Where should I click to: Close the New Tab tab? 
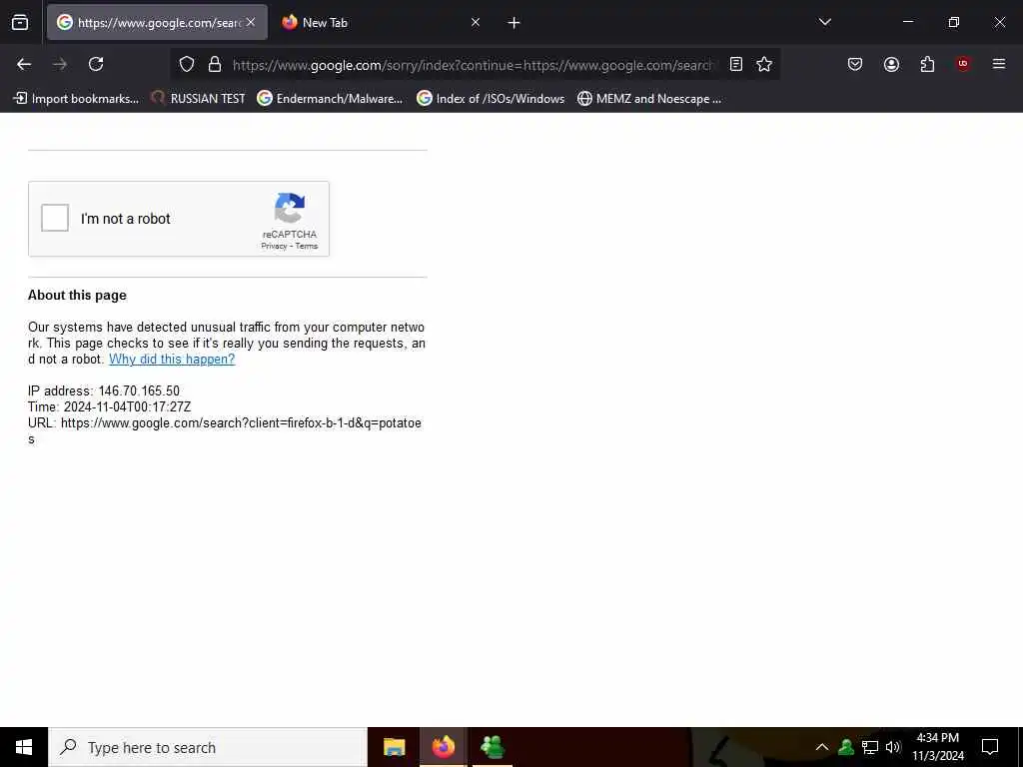pyautogui.click(x=476, y=22)
